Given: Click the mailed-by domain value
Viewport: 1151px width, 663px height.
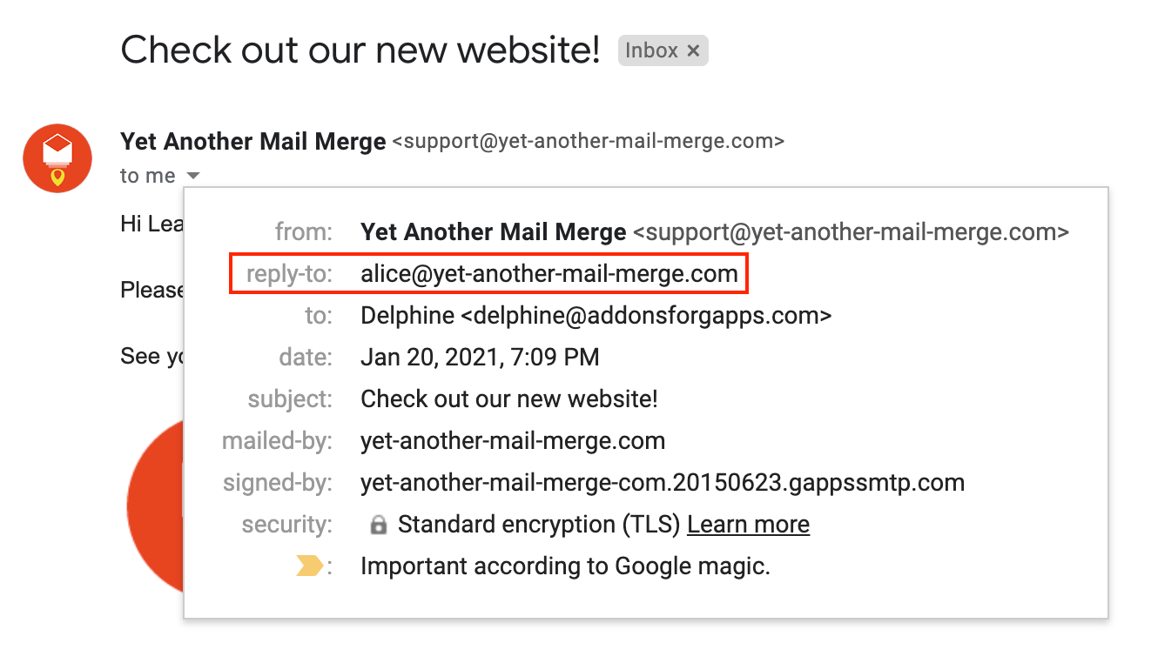Looking at the screenshot, I should pyautogui.click(x=513, y=441).
